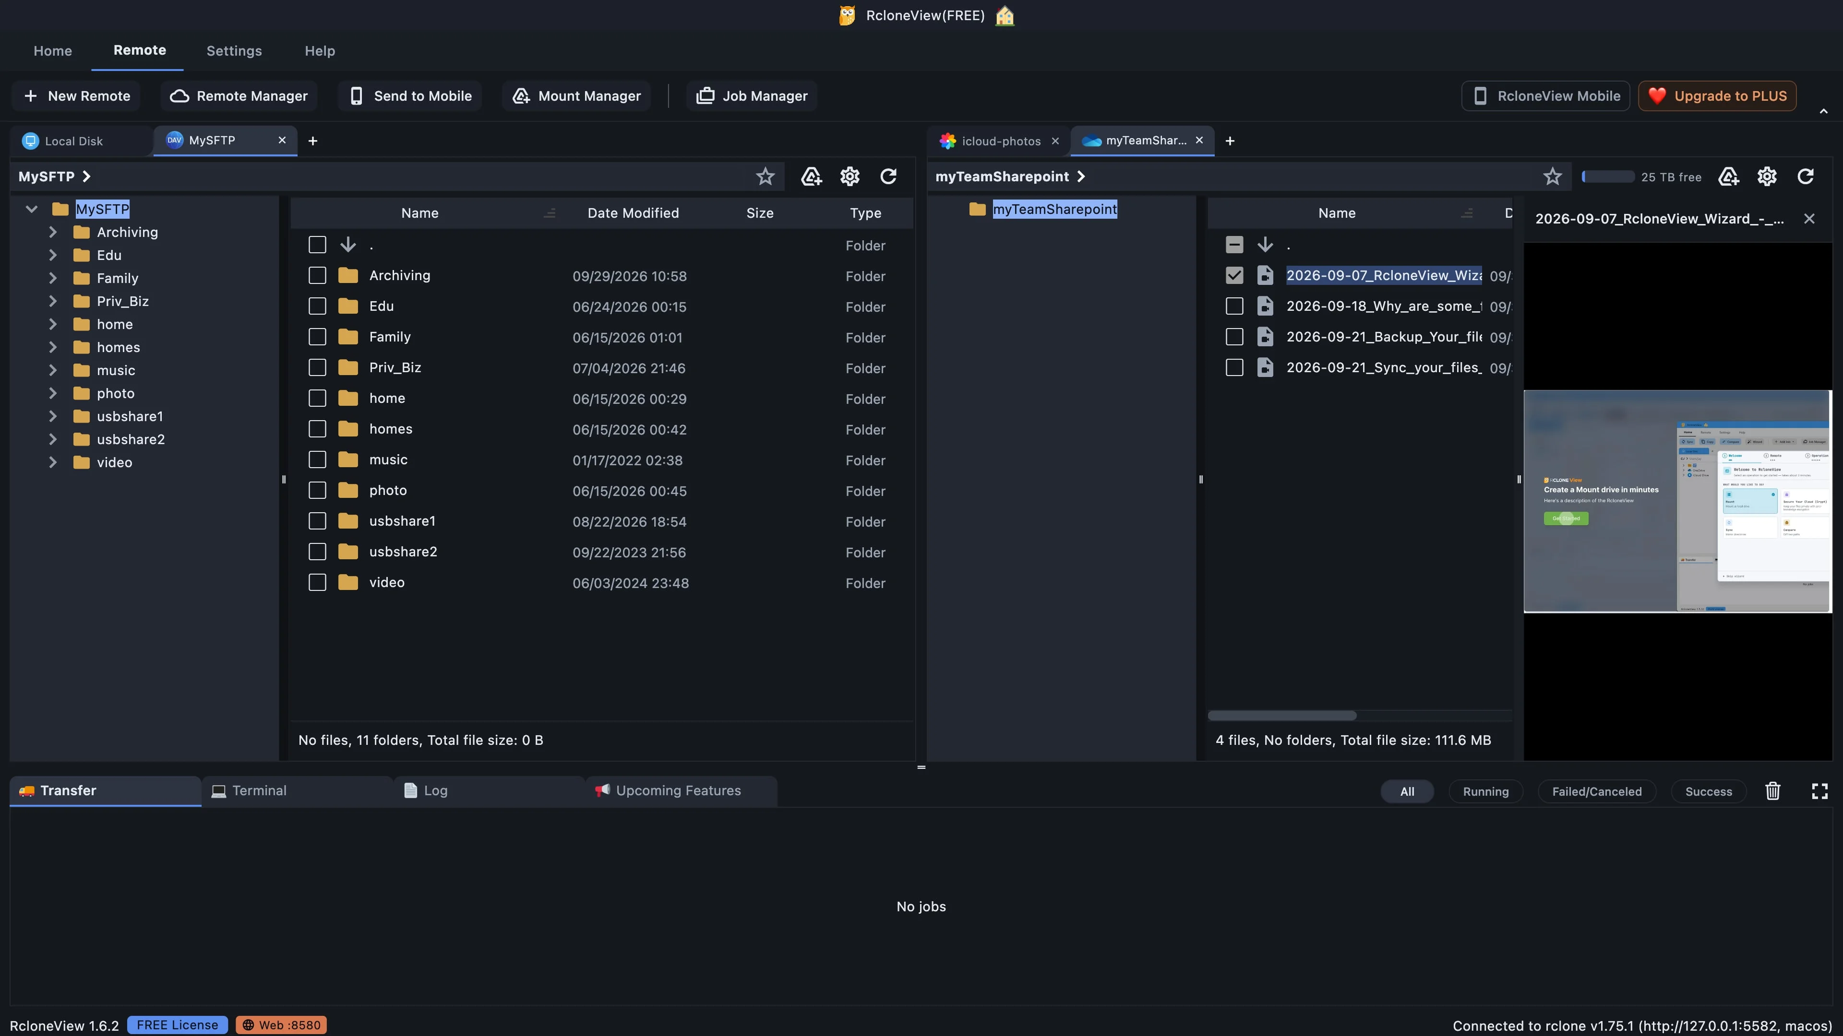Close the file preview panel
Image resolution: width=1843 pixels, height=1036 pixels.
point(1809,219)
